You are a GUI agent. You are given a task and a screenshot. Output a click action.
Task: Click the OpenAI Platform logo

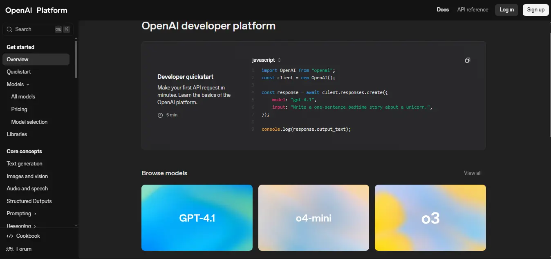(x=36, y=10)
